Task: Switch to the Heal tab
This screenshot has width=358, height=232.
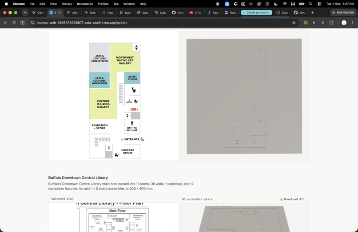Action: [108, 12]
